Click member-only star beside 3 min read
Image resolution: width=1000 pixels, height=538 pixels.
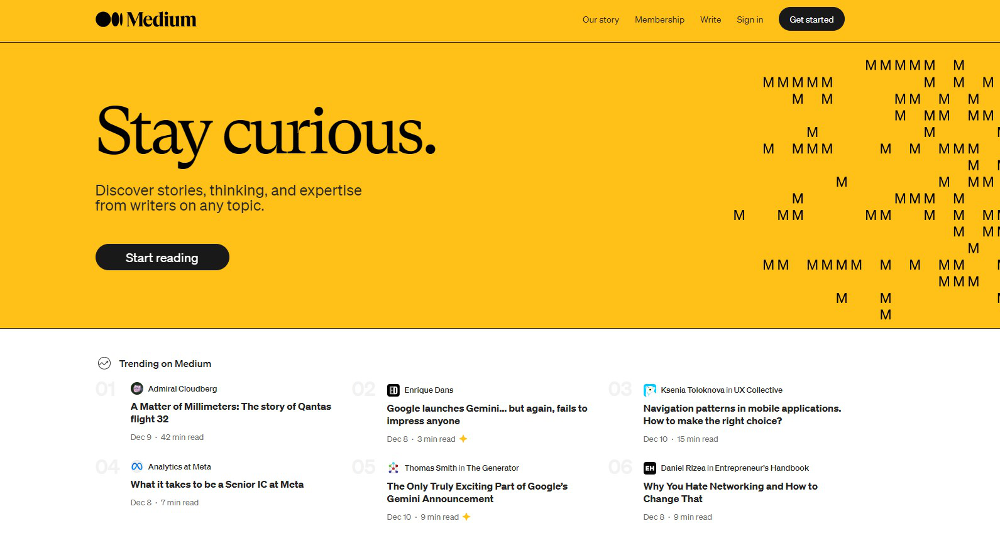click(x=463, y=439)
